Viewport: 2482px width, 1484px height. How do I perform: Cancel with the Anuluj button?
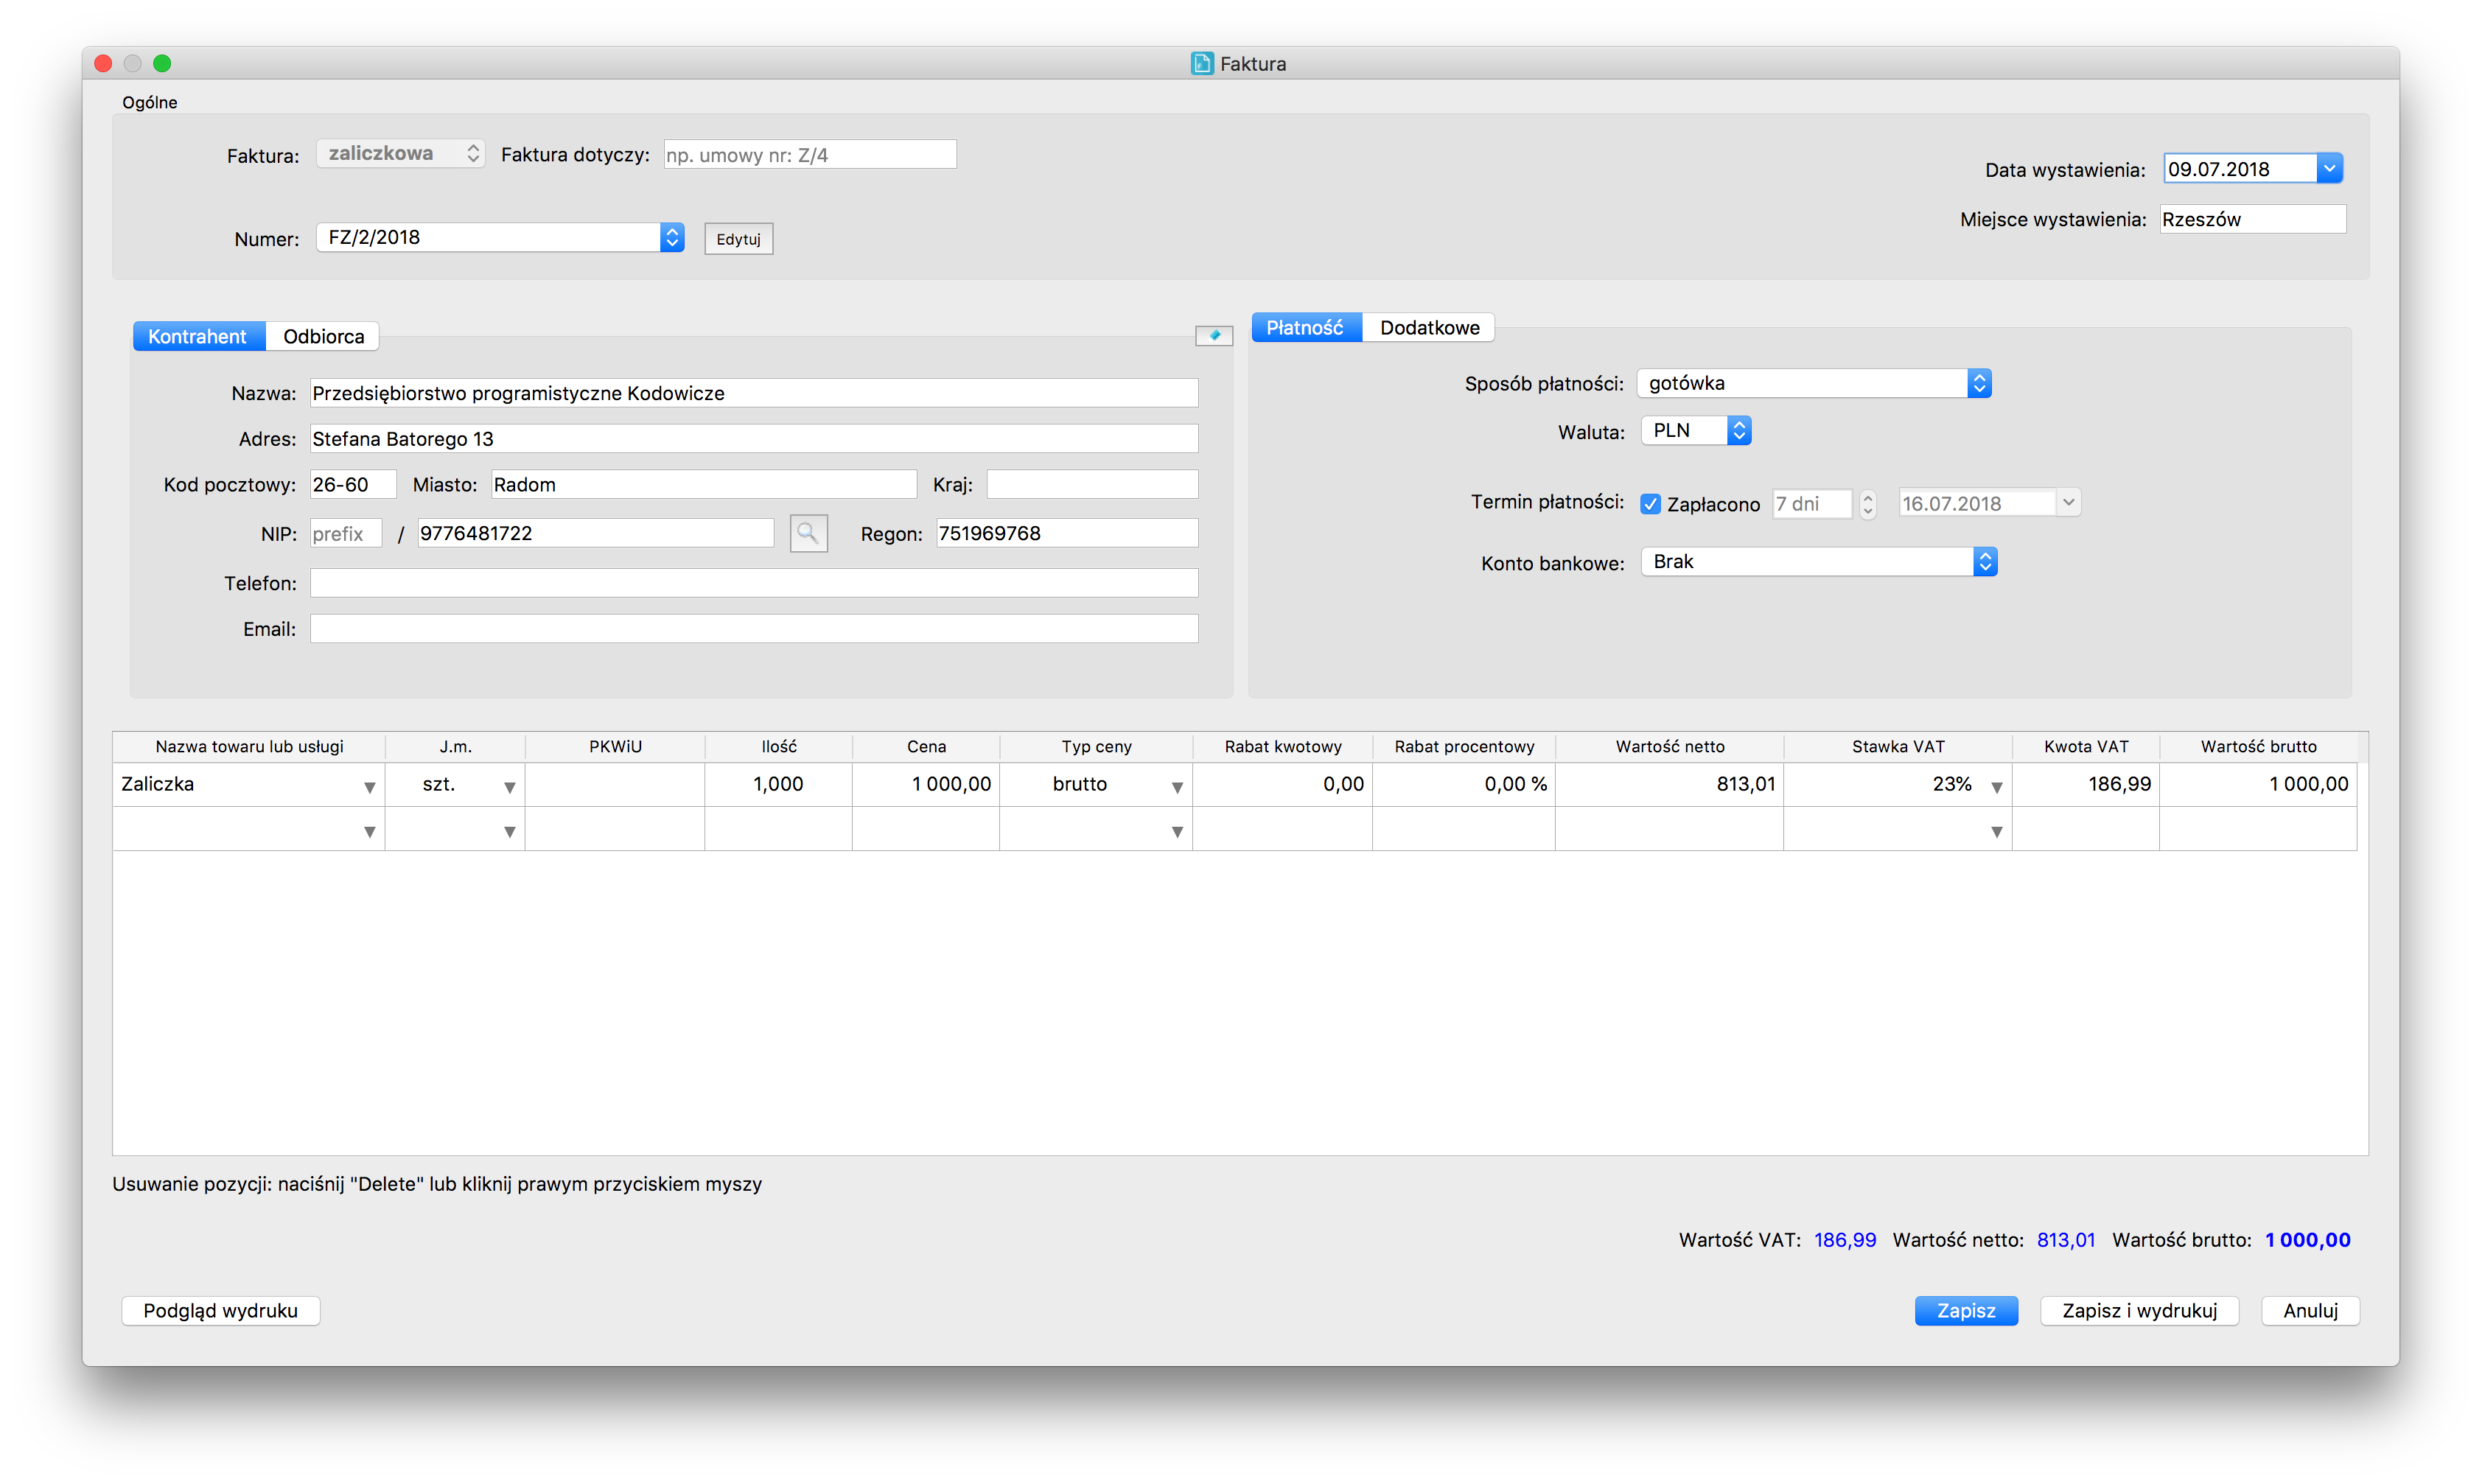pos(2310,1310)
